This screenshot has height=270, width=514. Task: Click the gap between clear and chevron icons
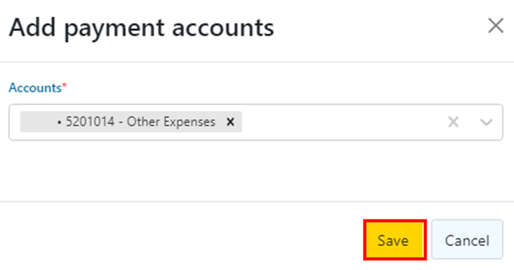[469, 122]
